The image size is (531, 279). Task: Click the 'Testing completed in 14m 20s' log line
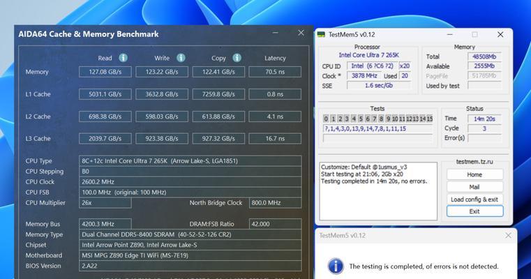point(374,181)
